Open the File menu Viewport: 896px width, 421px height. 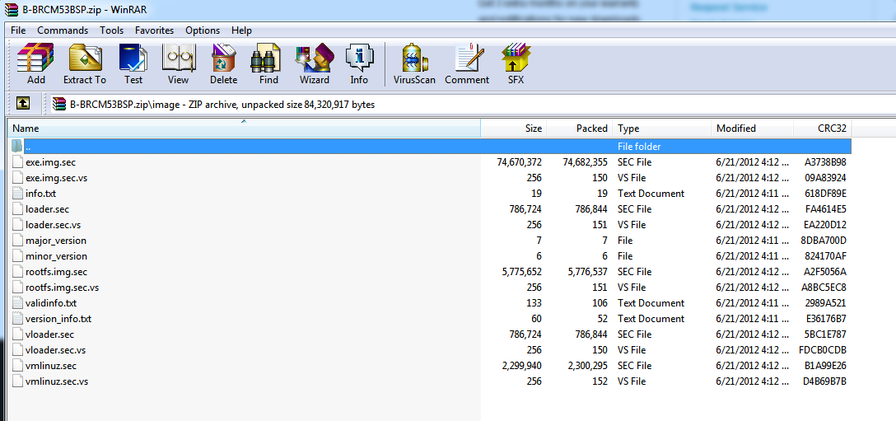(18, 30)
